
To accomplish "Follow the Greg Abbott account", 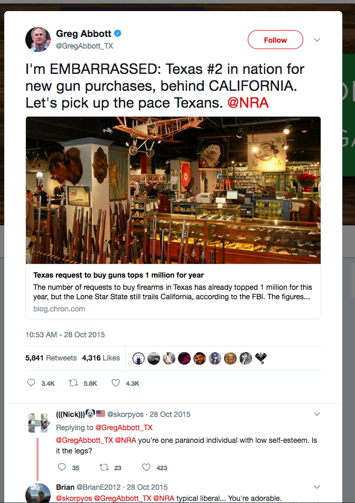I will click(275, 40).
